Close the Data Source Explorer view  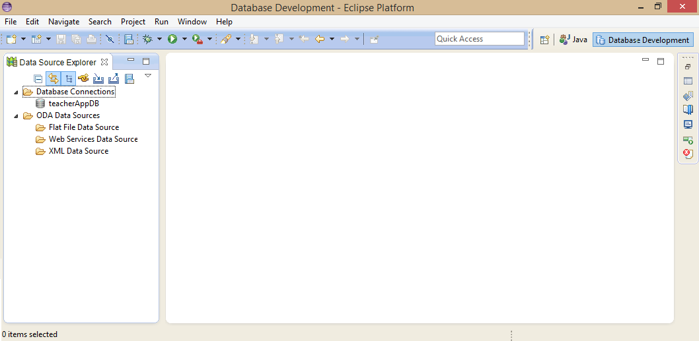[104, 62]
